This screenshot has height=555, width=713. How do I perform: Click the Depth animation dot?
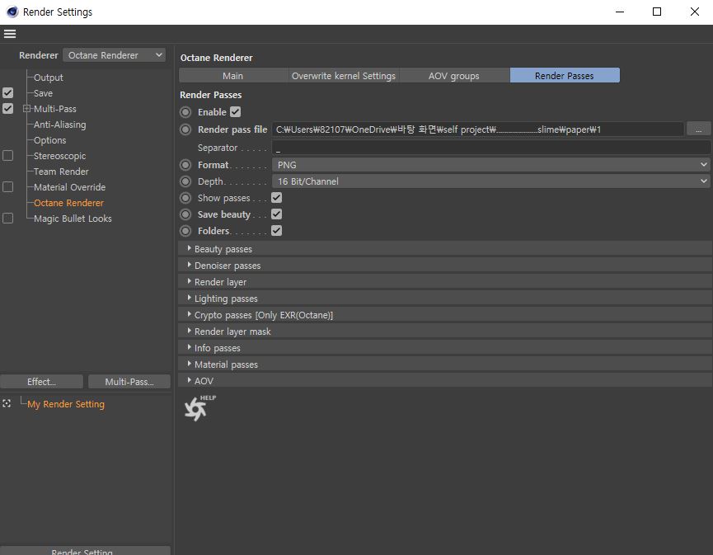(x=185, y=181)
